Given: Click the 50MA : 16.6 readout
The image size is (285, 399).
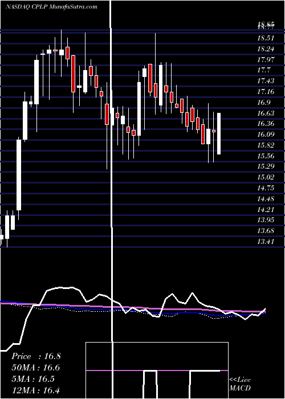Looking at the screenshot, I should click(x=36, y=368).
